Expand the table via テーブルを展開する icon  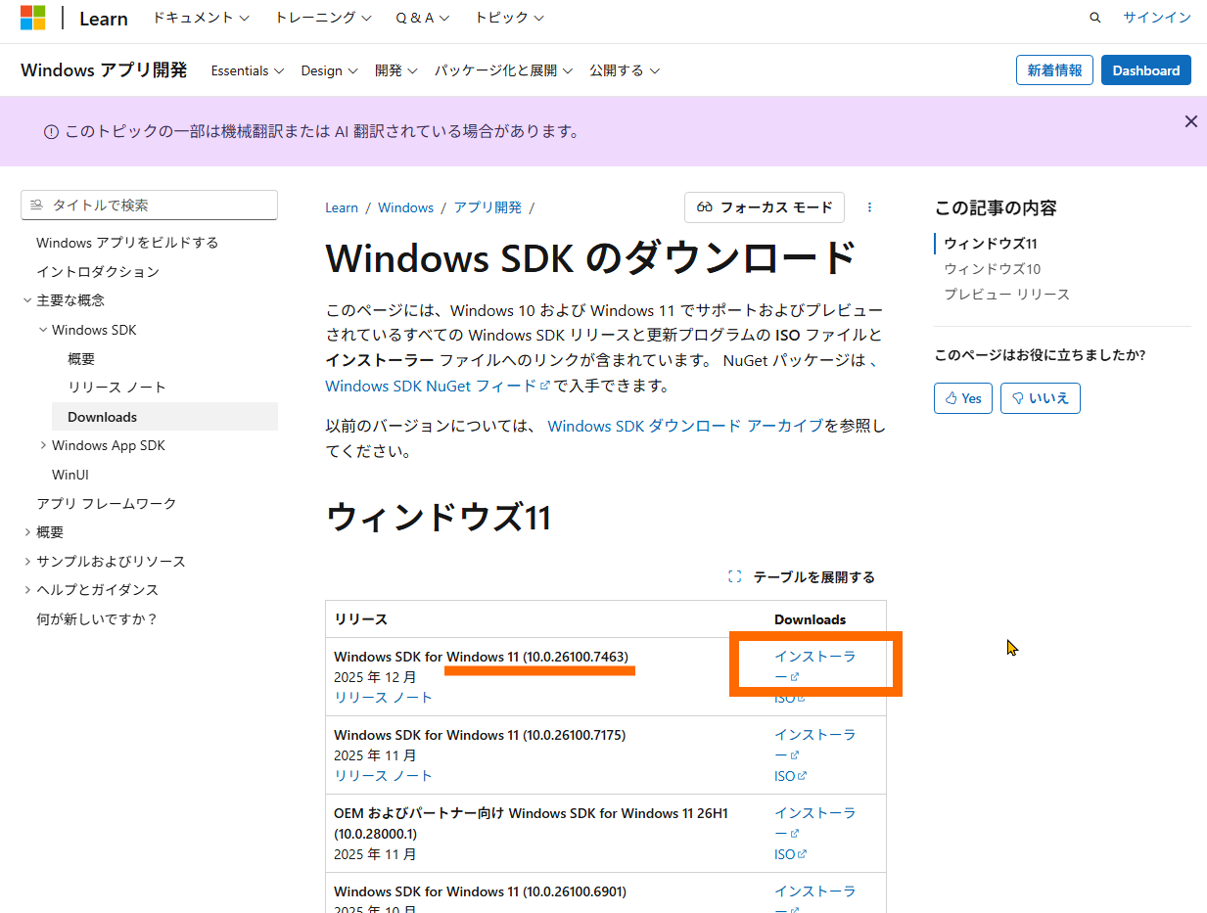[734, 576]
